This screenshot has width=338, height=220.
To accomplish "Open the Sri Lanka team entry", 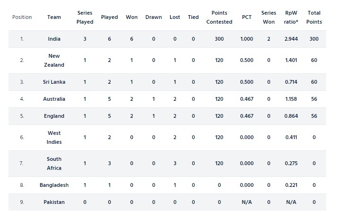I will coord(54,82).
